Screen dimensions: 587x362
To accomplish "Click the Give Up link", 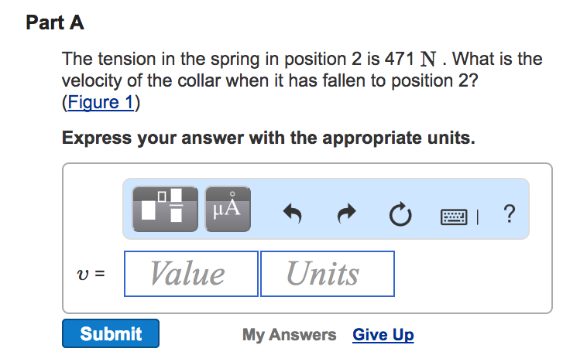I will tap(383, 335).
